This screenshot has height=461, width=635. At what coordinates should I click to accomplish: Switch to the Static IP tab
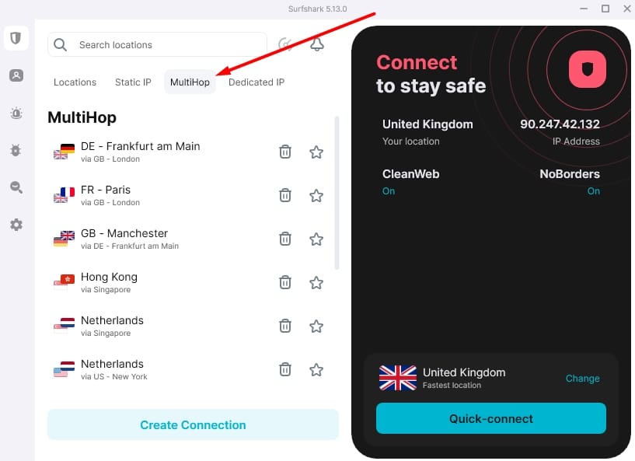coord(133,82)
